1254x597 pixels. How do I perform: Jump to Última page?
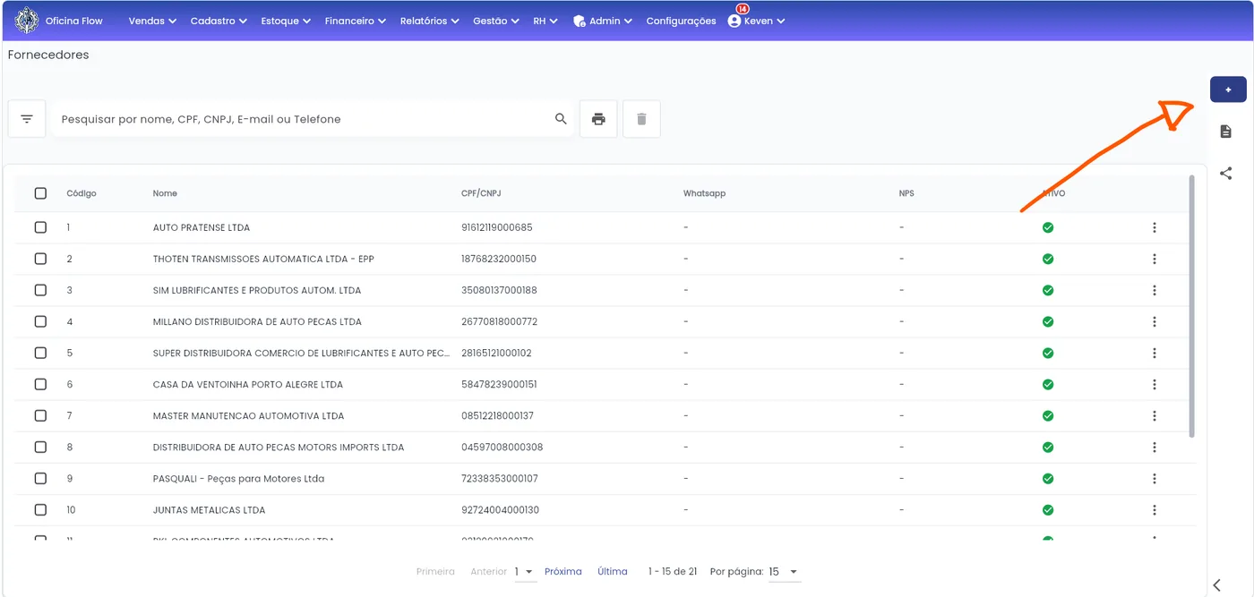coord(613,571)
